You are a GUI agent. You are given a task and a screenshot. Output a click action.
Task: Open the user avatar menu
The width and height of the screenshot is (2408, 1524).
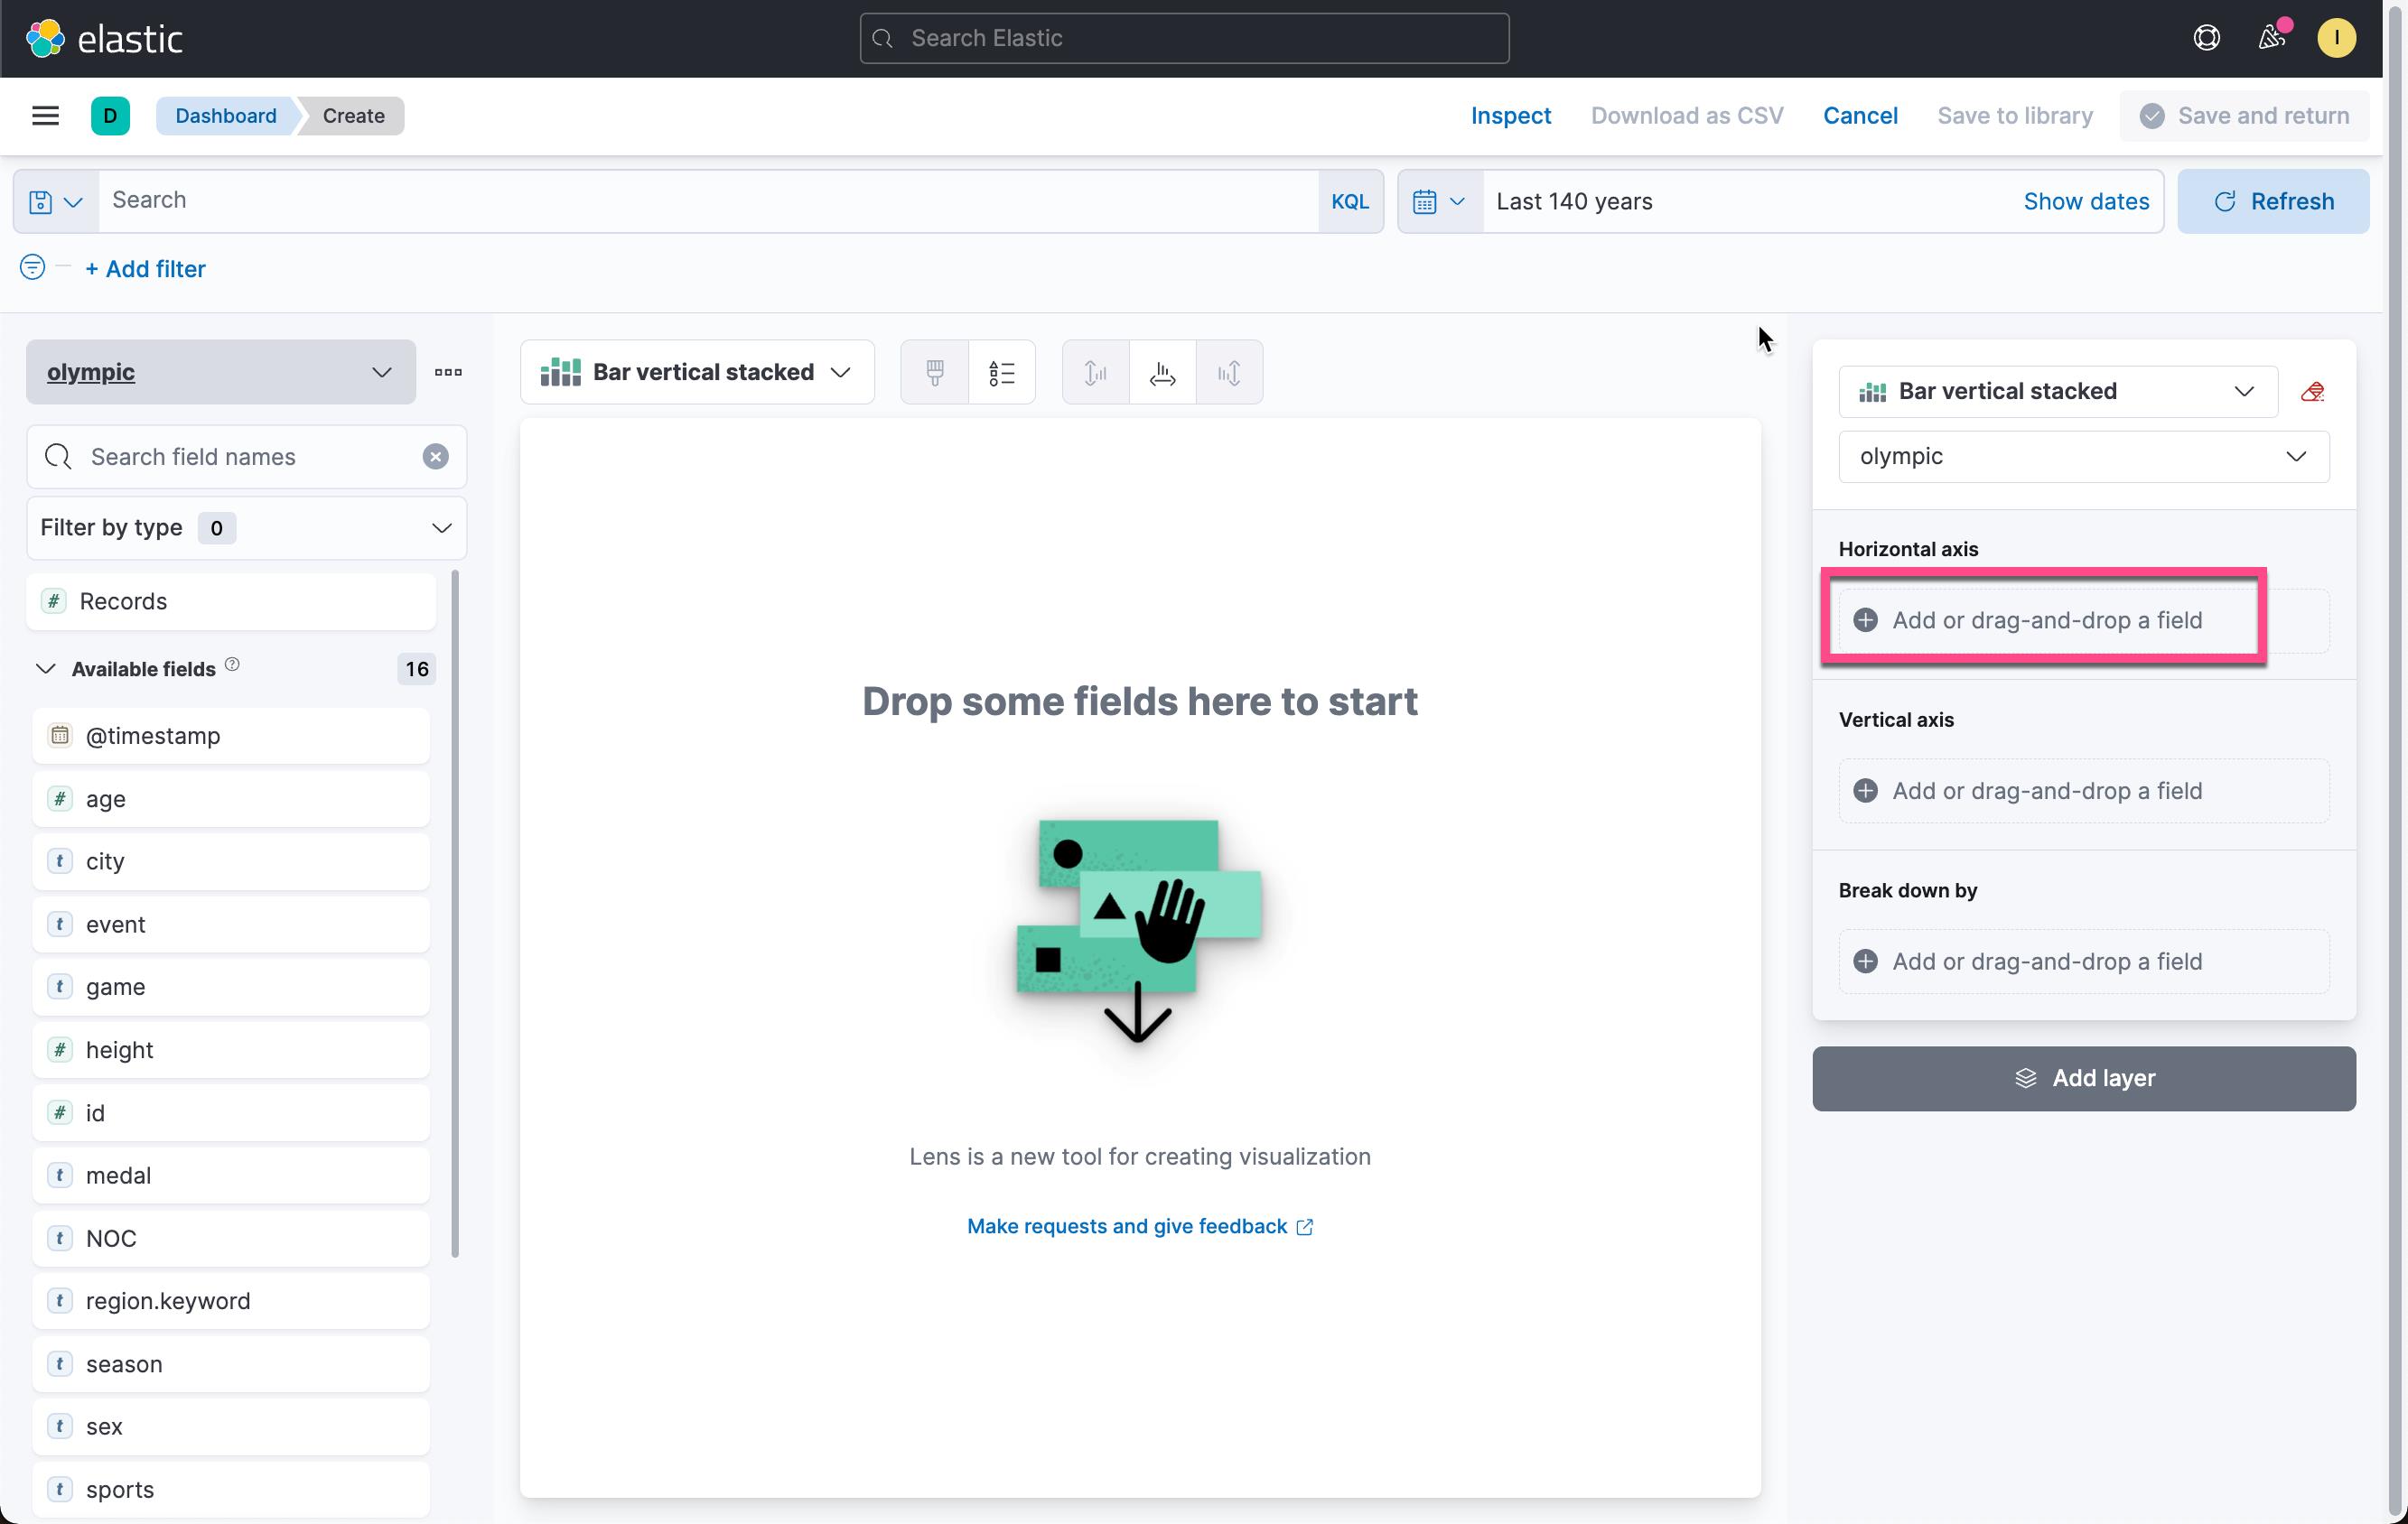click(x=2336, y=38)
